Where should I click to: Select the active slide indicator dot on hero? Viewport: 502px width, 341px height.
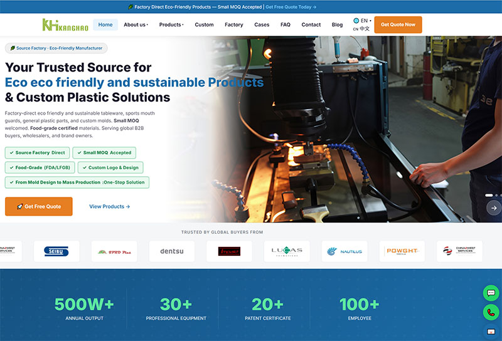click(489, 195)
